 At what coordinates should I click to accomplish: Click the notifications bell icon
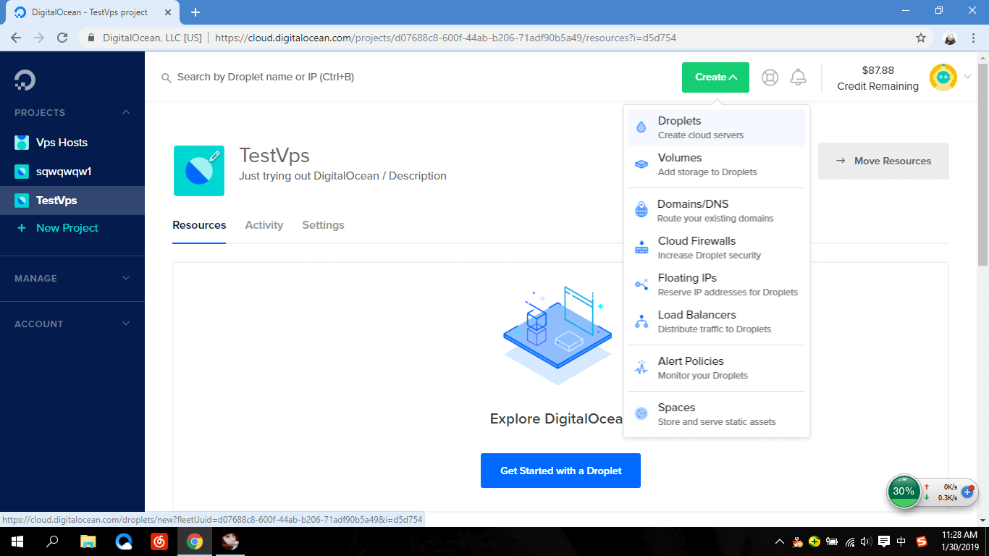tap(798, 77)
